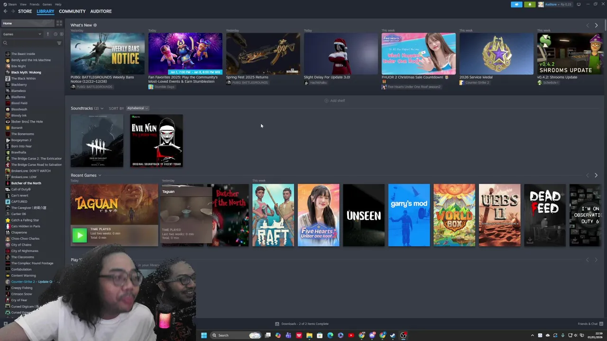Viewport: 607px width, 341px height.
Task: Open the Games menu
Action: pyautogui.click(x=47, y=4)
